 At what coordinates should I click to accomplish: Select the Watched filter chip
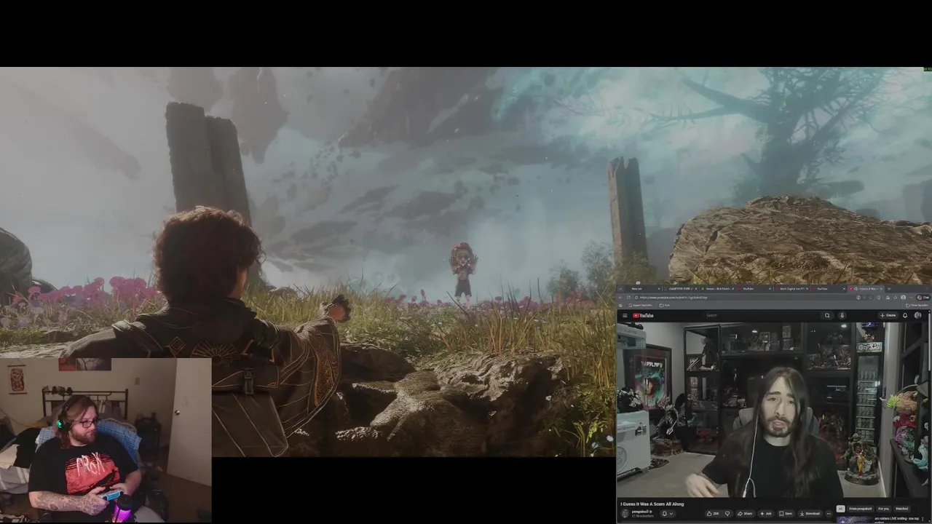(901, 509)
